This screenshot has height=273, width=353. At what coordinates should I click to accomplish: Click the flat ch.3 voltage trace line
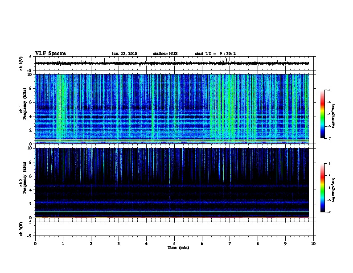[x=172, y=229]
